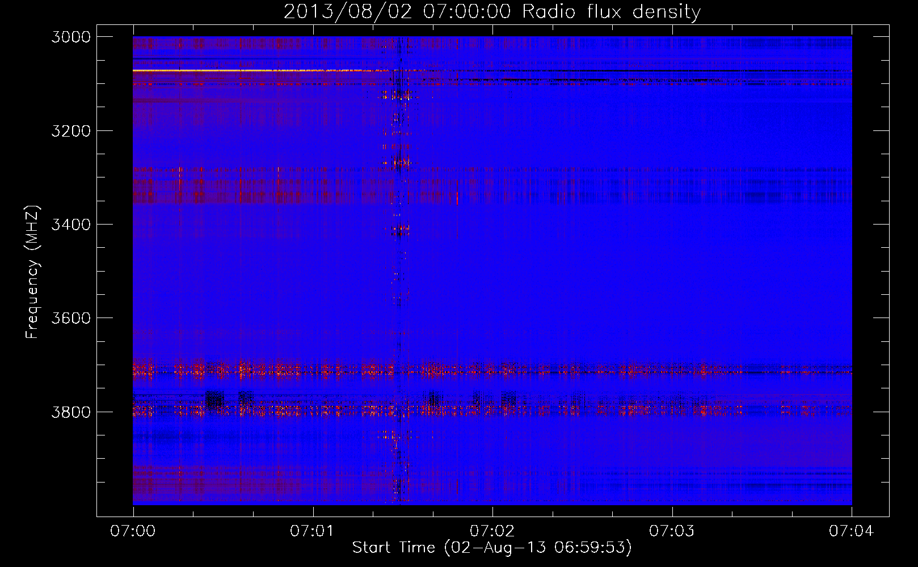Image resolution: width=918 pixels, height=567 pixels.
Task: Click the 'Frequency (MHZ)' axis title
Action: [x=32, y=272]
